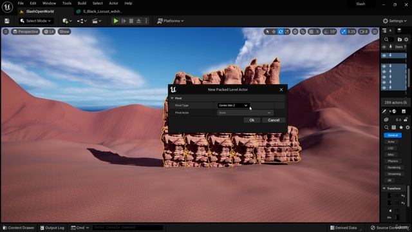Viewport: 412px width, 232px height.
Task: Open the camera speed setting
Action: coord(364,32)
